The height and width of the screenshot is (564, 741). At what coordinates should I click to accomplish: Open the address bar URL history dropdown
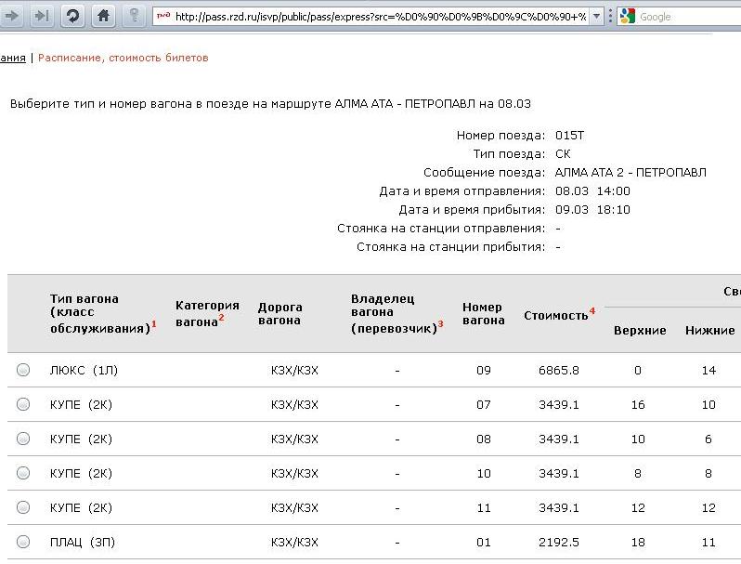(x=596, y=17)
